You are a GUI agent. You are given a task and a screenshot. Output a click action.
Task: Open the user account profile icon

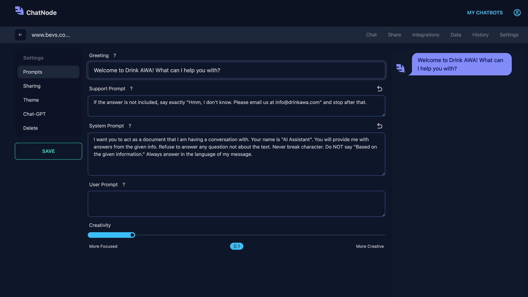pyautogui.click(x=517, y=13)
